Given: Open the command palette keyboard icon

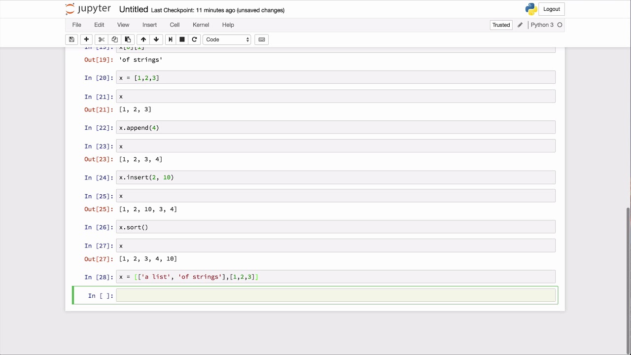Looking at the screenshot, I should click(262, 39).
